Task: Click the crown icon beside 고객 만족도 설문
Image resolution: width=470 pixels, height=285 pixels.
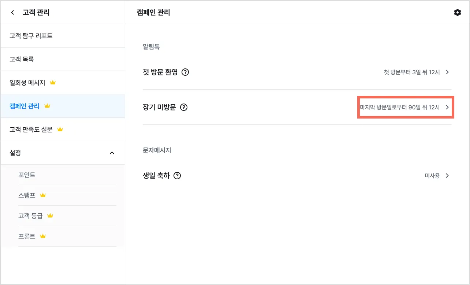Action: [x=60, y=130]
